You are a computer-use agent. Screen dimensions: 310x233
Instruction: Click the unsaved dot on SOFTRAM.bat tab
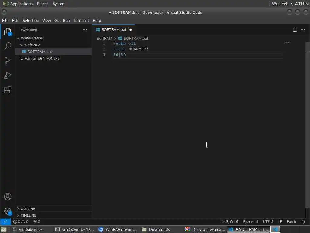(x=130, y=30)
